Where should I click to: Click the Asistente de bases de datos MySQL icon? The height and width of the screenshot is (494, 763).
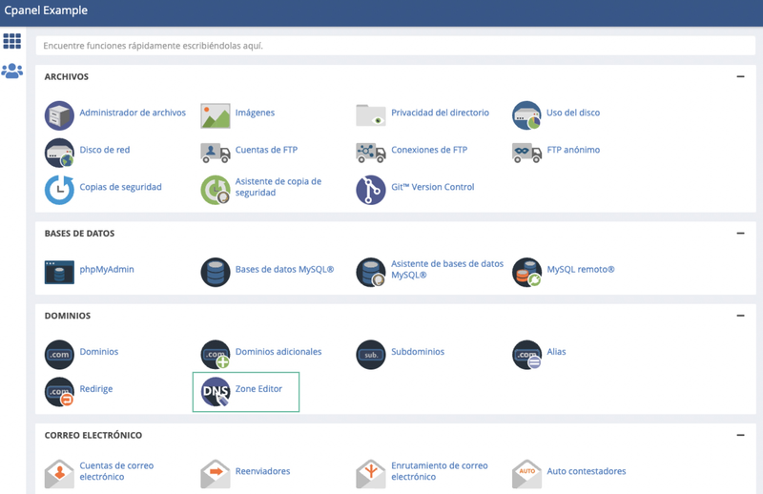coord(371,272)
